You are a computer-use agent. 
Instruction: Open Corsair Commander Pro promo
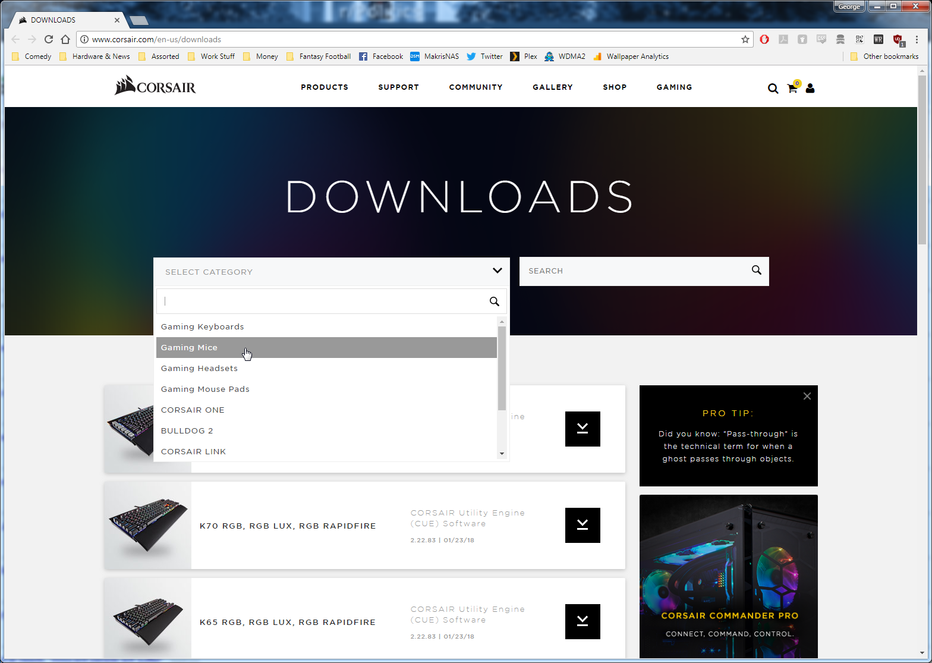coord(729,577)
